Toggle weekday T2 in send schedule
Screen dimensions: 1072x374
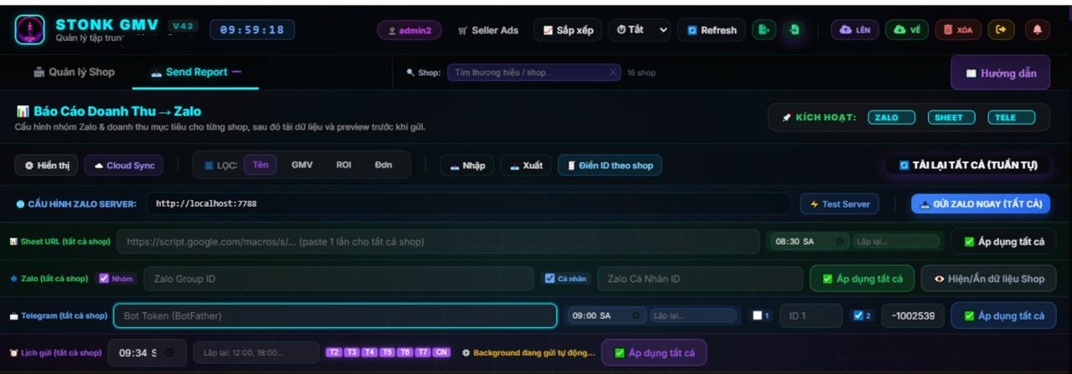tap(334, 352)
